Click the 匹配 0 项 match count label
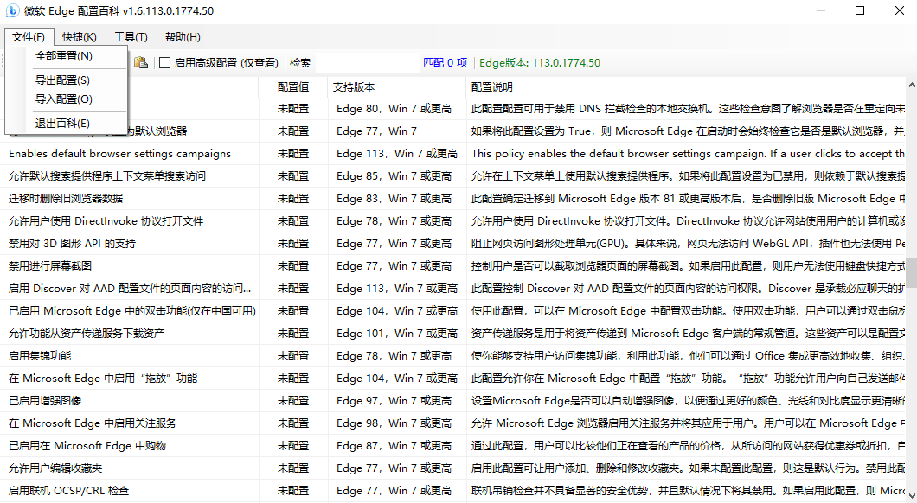Screen dimensions: 917x503 [445, 62]
